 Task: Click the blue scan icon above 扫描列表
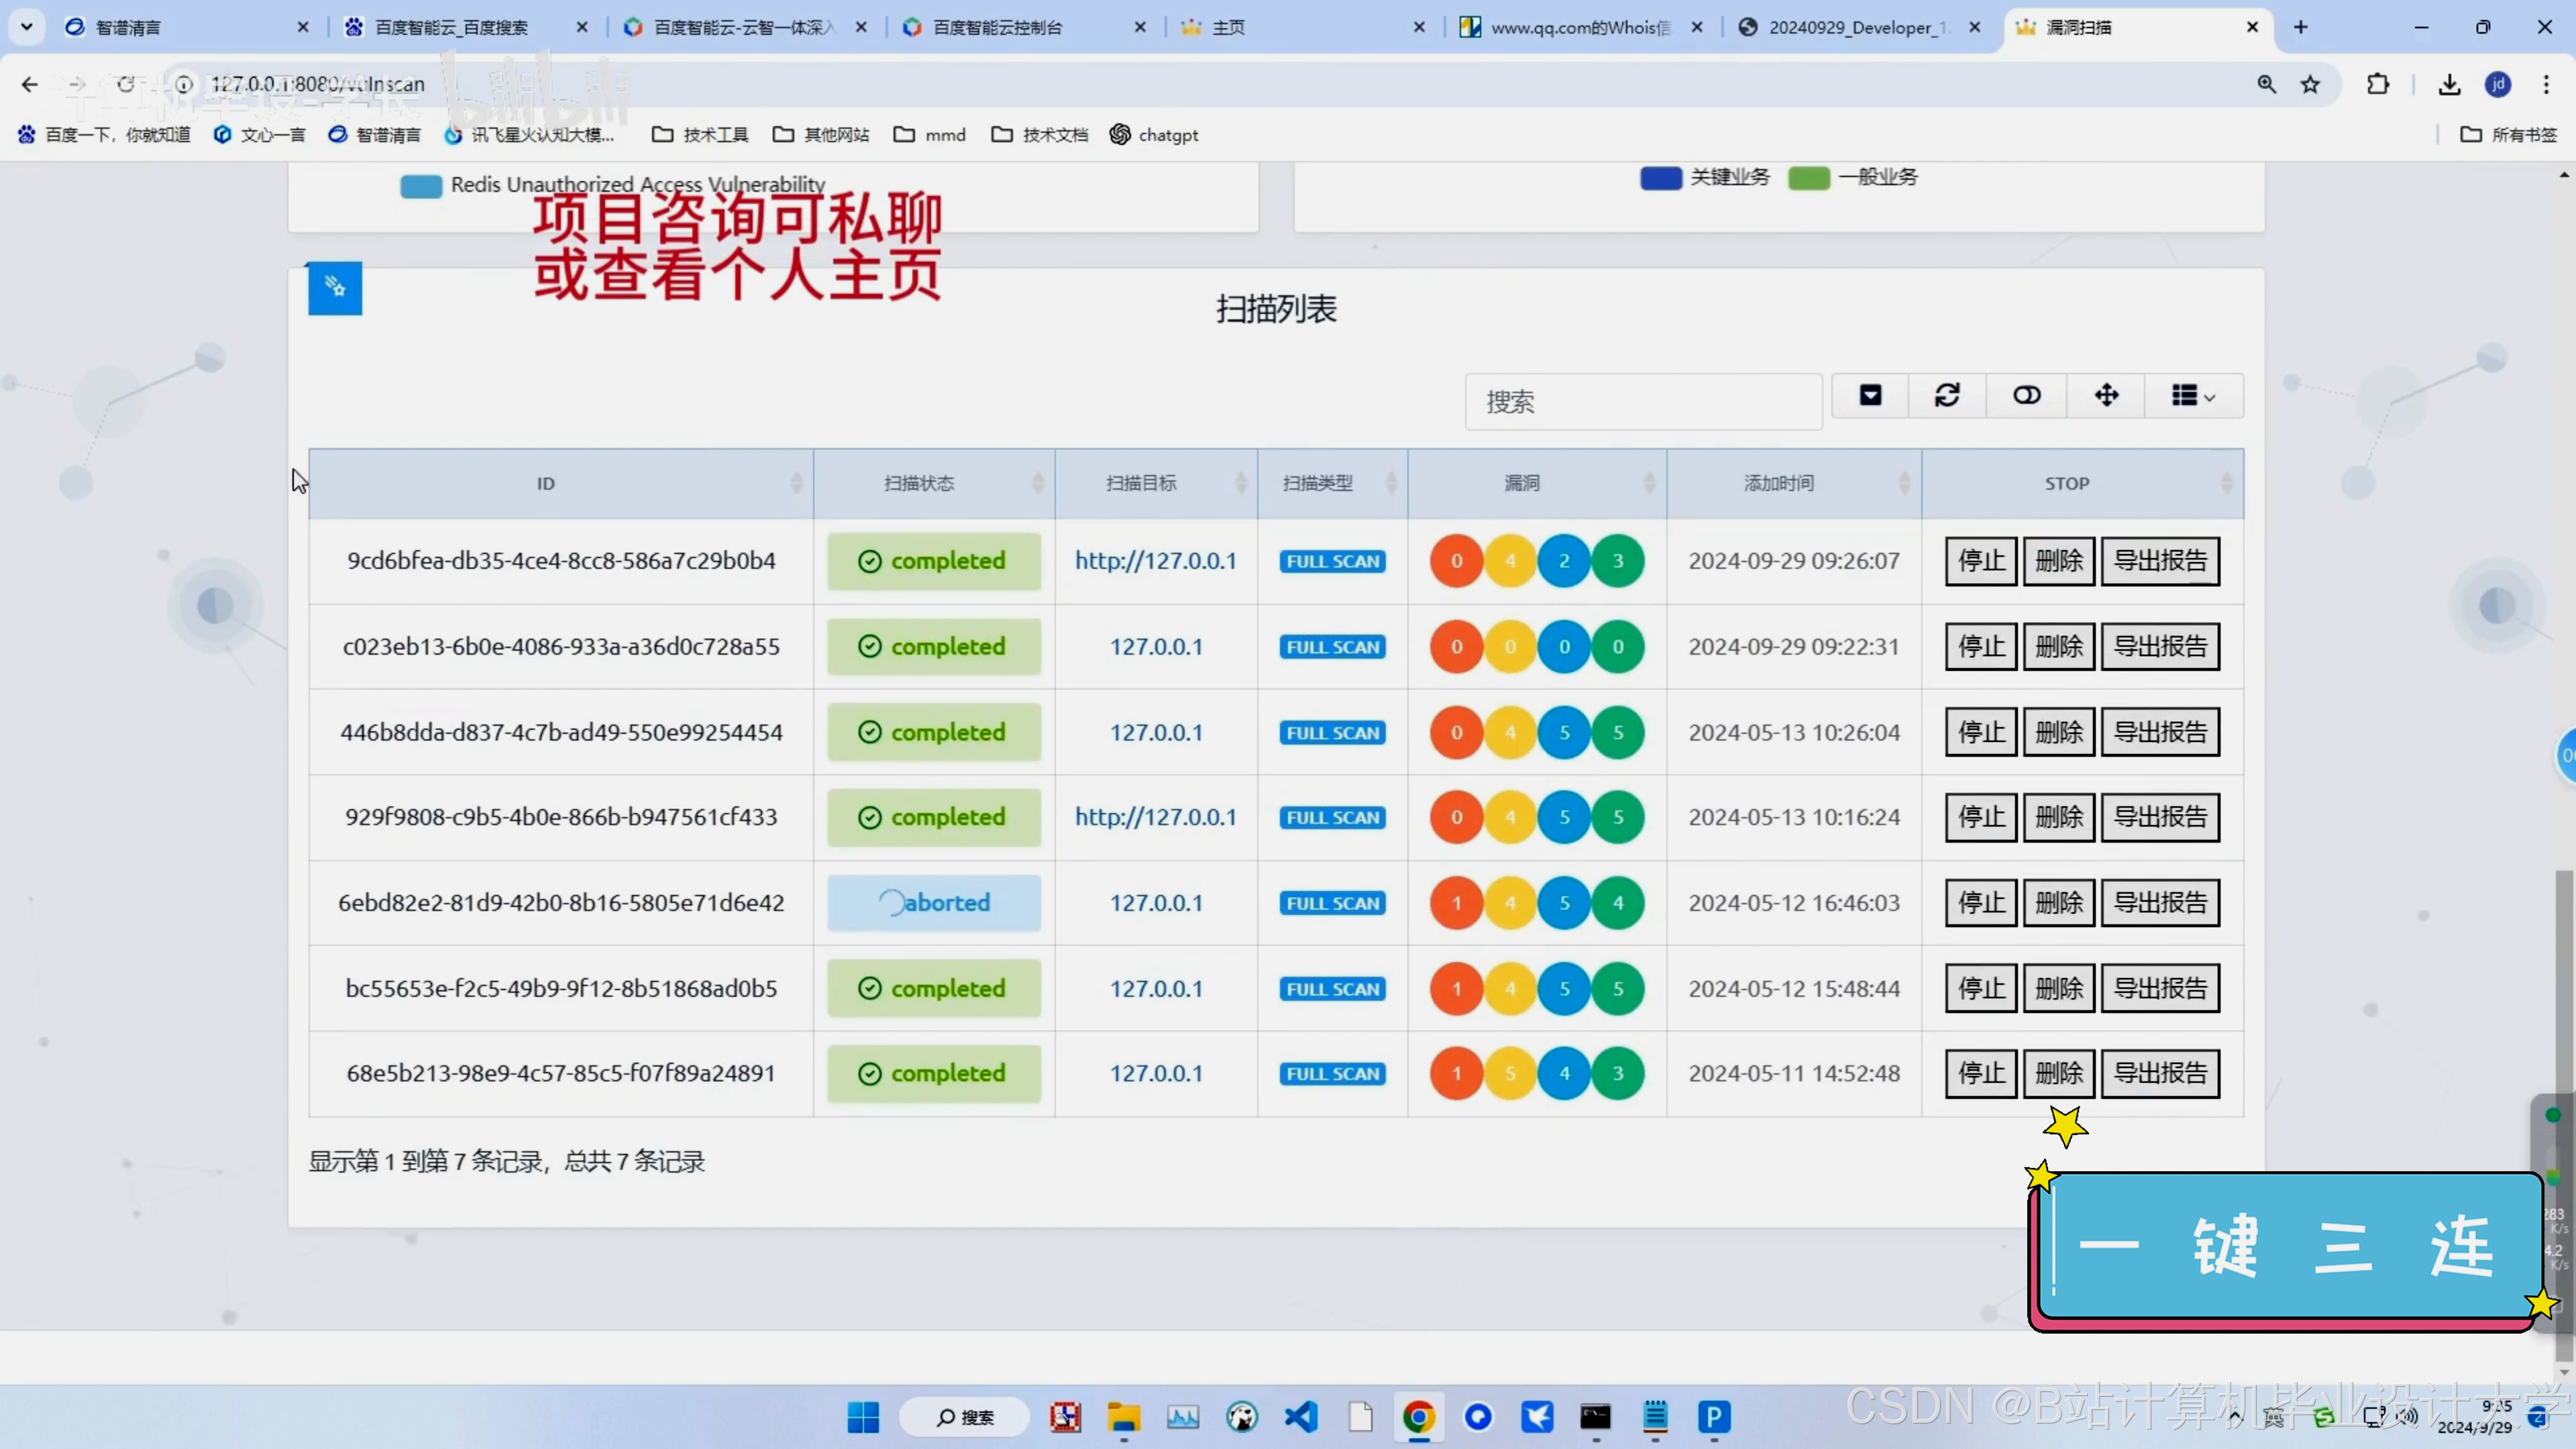tap(335, 288)
